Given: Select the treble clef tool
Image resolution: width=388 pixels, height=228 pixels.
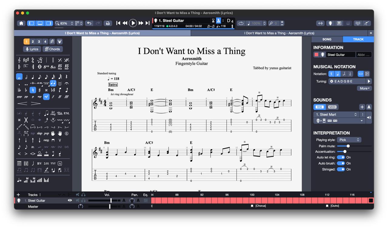Looking at the screenshot, I should (19, 60).
